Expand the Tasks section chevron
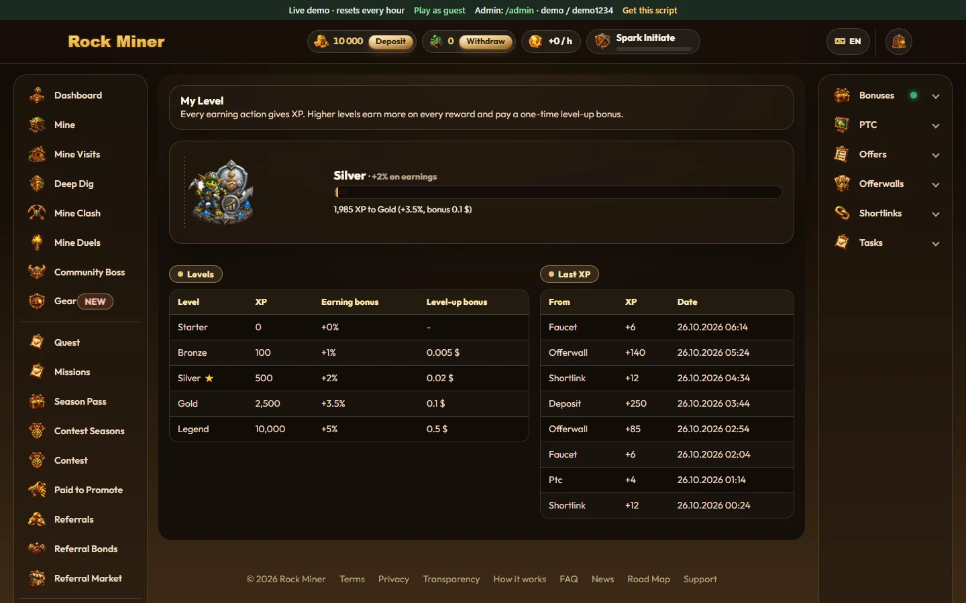The width and height of the screenshot is (966, 603). [936, 243]
